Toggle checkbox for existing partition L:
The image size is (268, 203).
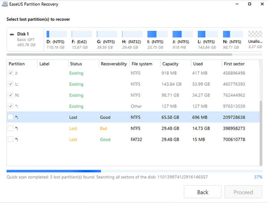(x=11, y=84)
